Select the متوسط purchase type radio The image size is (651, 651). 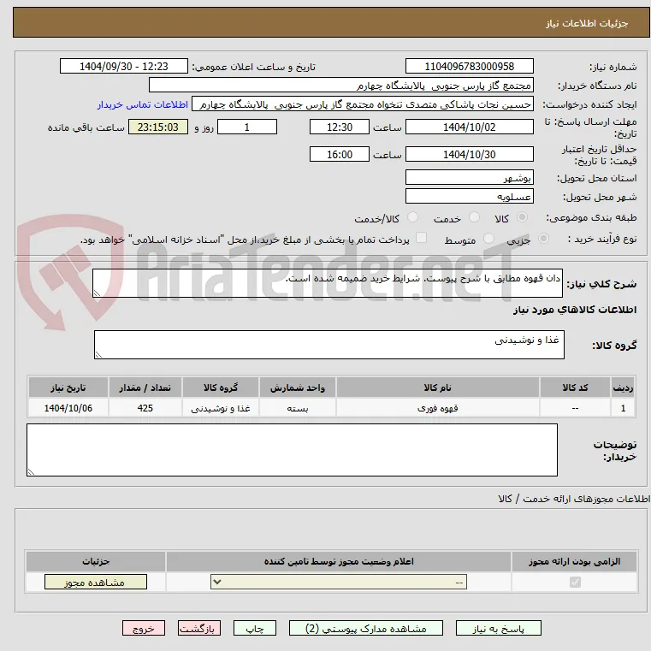(x=488, y=239)
